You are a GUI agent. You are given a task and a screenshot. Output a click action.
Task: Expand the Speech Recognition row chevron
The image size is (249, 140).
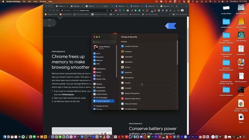point(174,93)
